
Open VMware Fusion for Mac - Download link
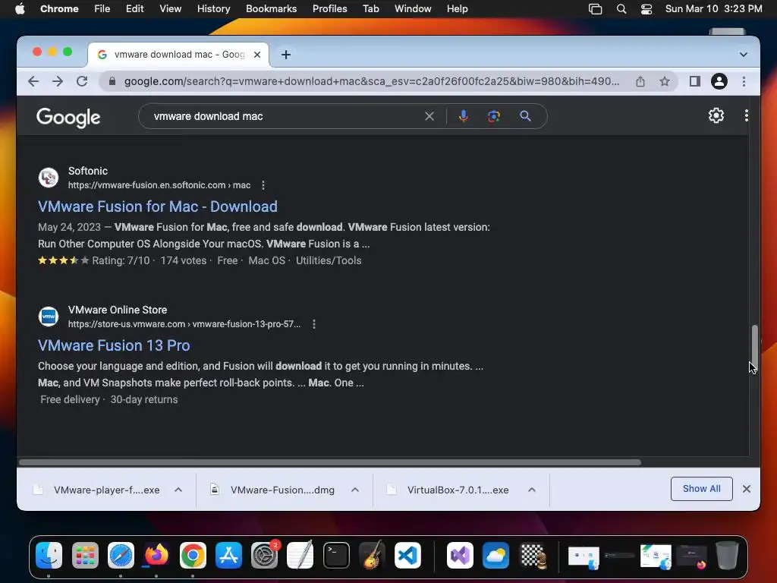(x=158, y=206)
